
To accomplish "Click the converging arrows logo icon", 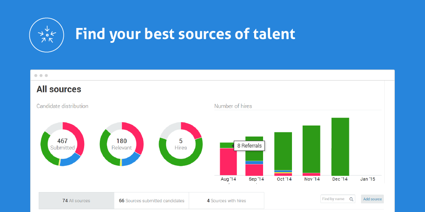I will point(47,35).
